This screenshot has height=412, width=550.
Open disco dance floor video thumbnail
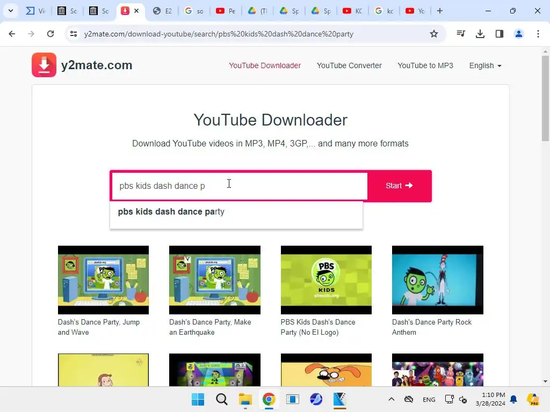(x=215, y=370)
